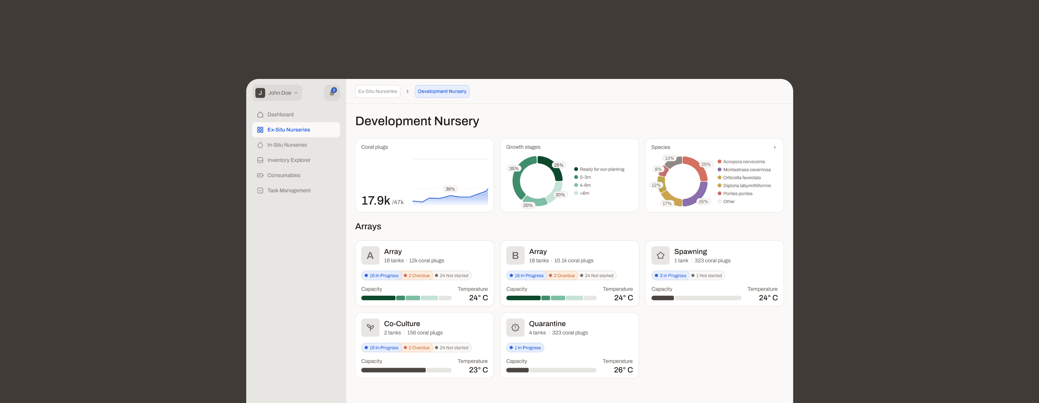Viewport: 1039px width, 403px height.
Task: Go to Ex-Situ Nurseries breadcrumb link
Action: tap(378, 91)
